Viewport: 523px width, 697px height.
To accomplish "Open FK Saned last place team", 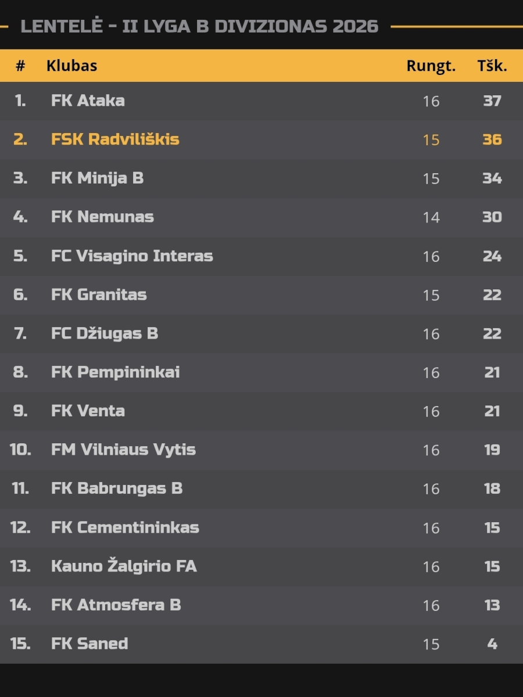I will tap(89, 644).
